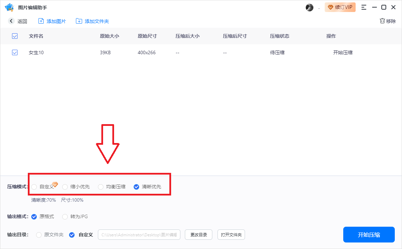The image size is (402, 249).
Task: Open the hamburger menu in the title bar
Action: coord(364,7)
